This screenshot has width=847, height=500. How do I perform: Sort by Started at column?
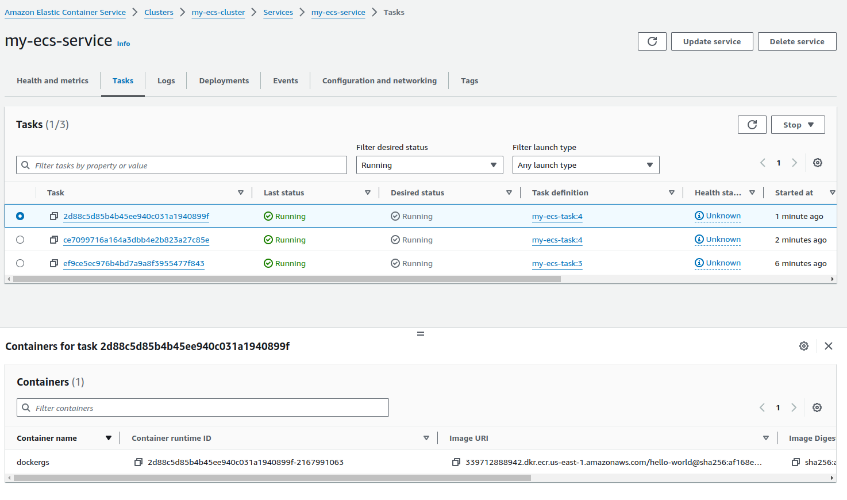[833, 193]
